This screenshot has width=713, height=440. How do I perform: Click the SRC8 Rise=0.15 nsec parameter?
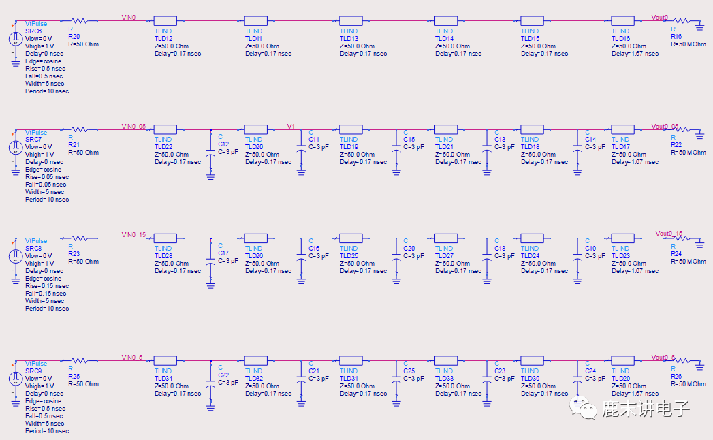[47, 286]
